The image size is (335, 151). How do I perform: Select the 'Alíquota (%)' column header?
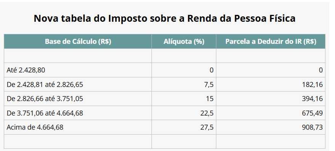pos(184,42)
